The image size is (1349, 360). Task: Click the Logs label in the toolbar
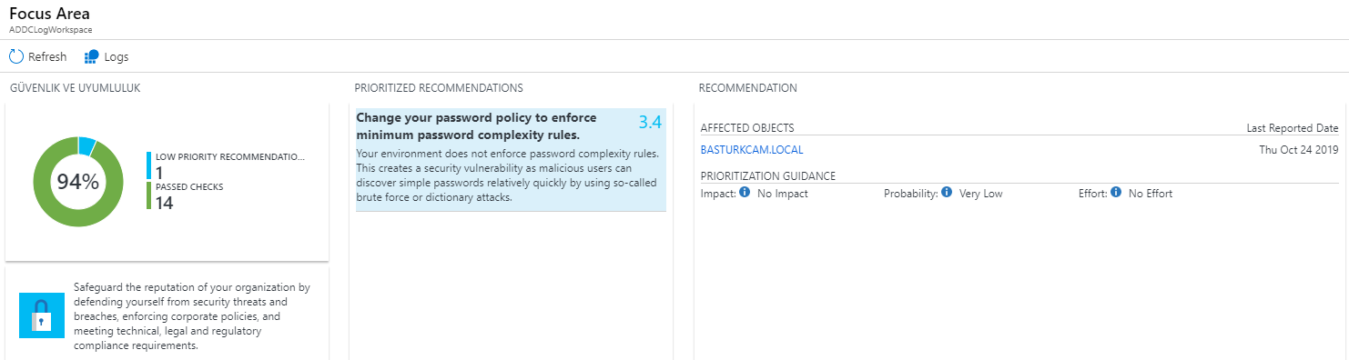[x=117, y=57]
